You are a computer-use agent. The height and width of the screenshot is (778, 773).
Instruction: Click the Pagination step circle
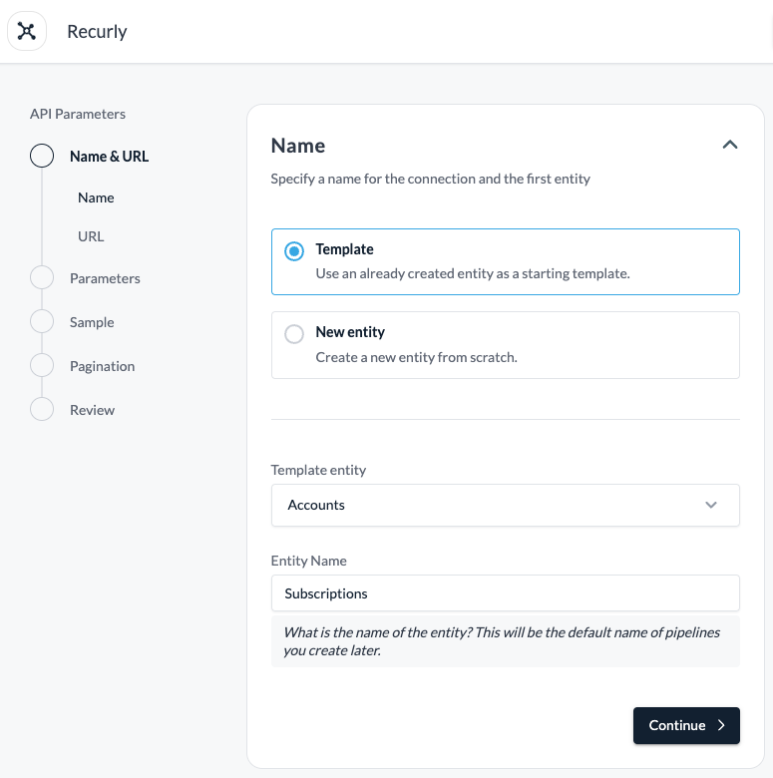point(42,366)
